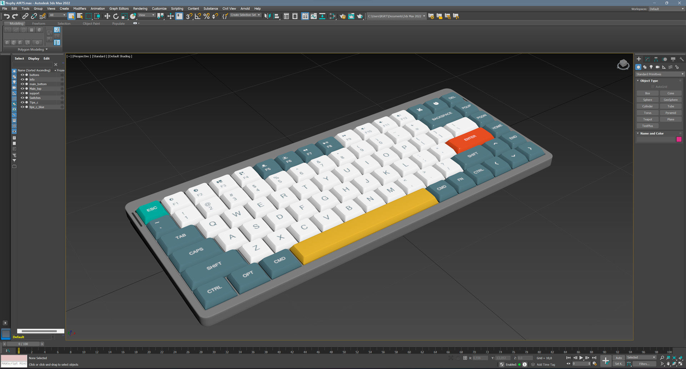Pick the pink object color swatch

coord(679,139)
